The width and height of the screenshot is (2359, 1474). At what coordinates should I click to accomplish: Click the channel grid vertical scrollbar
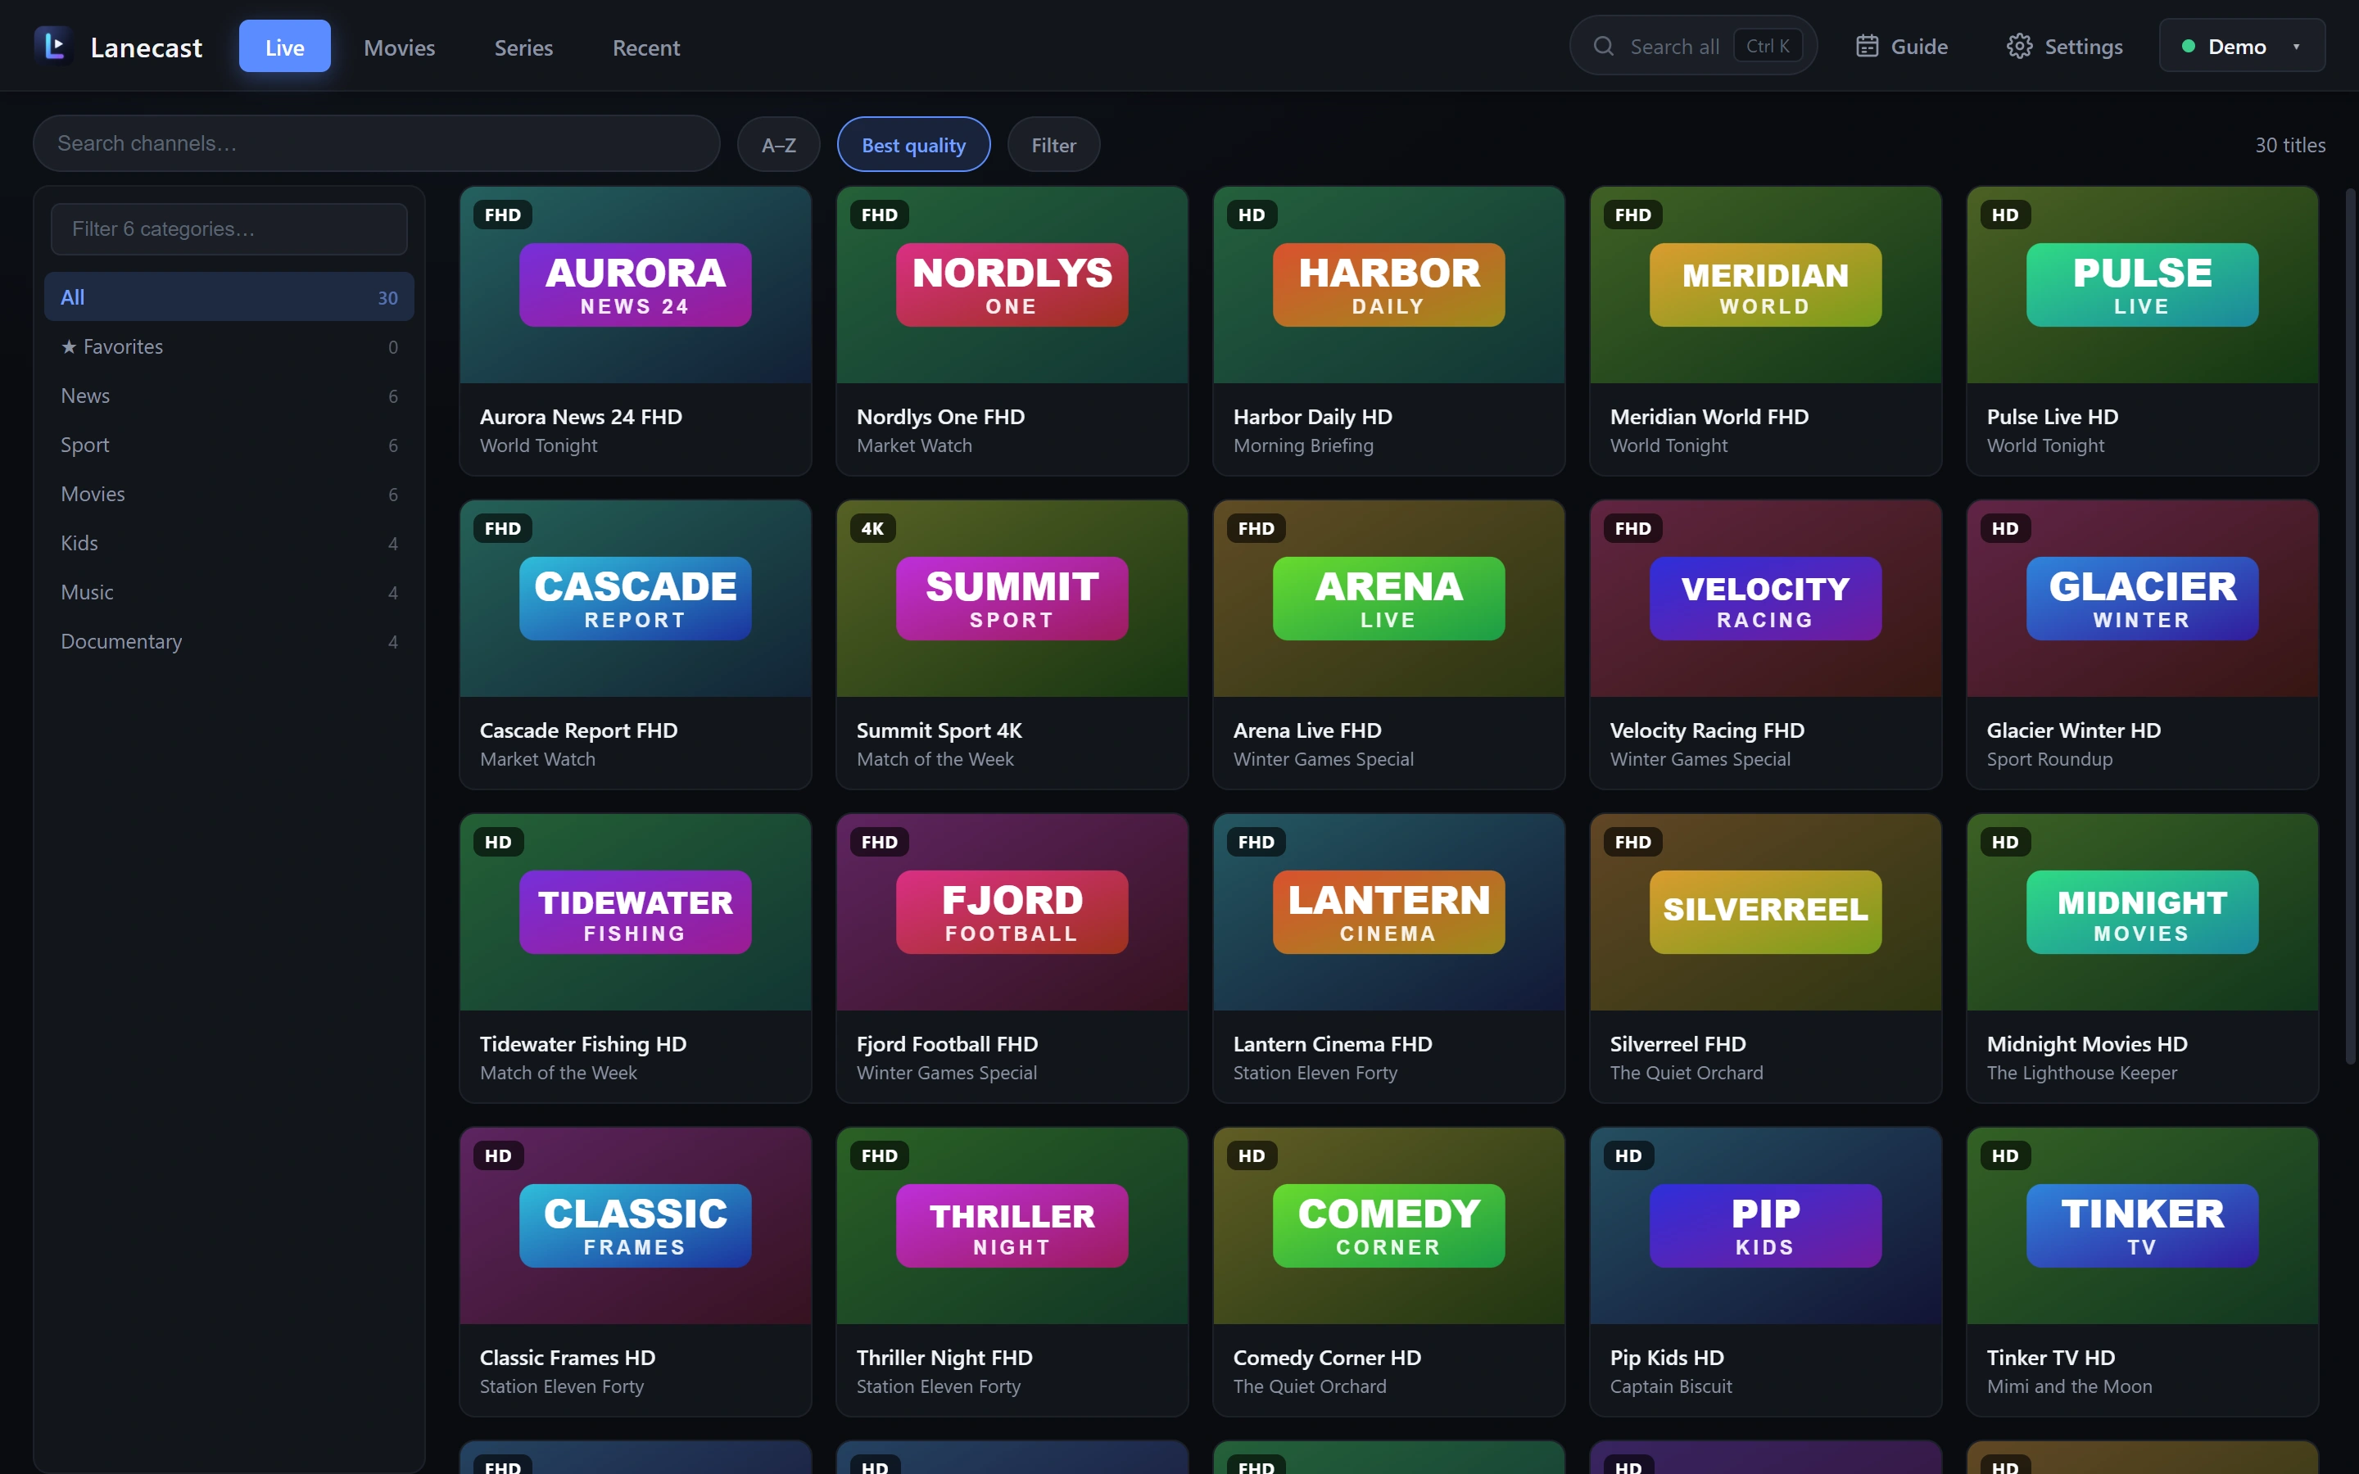[x=2349, y=625]
